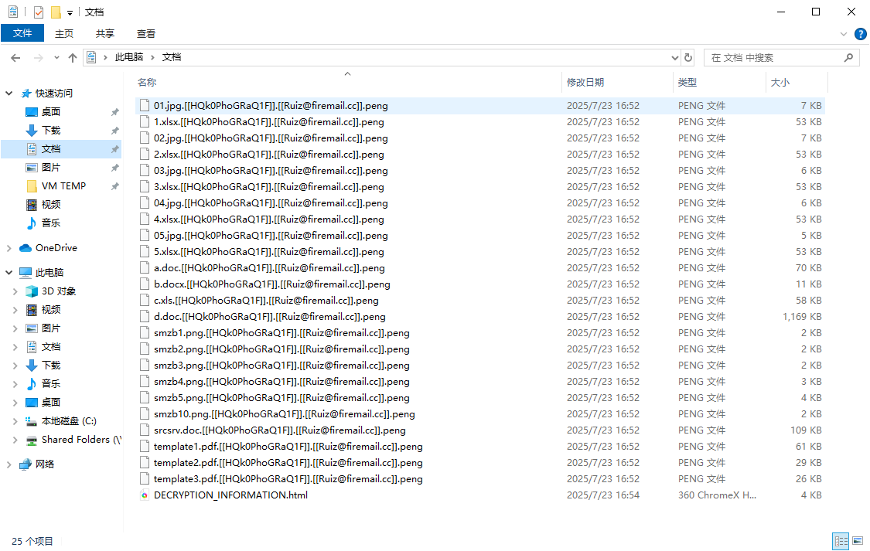Switch to the 查看 ribbon tab
The width and height of the screenshot is (870, 551).
146,33
